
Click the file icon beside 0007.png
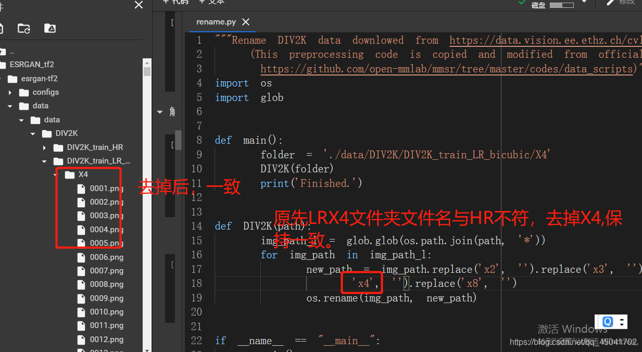tap(81, 271)
